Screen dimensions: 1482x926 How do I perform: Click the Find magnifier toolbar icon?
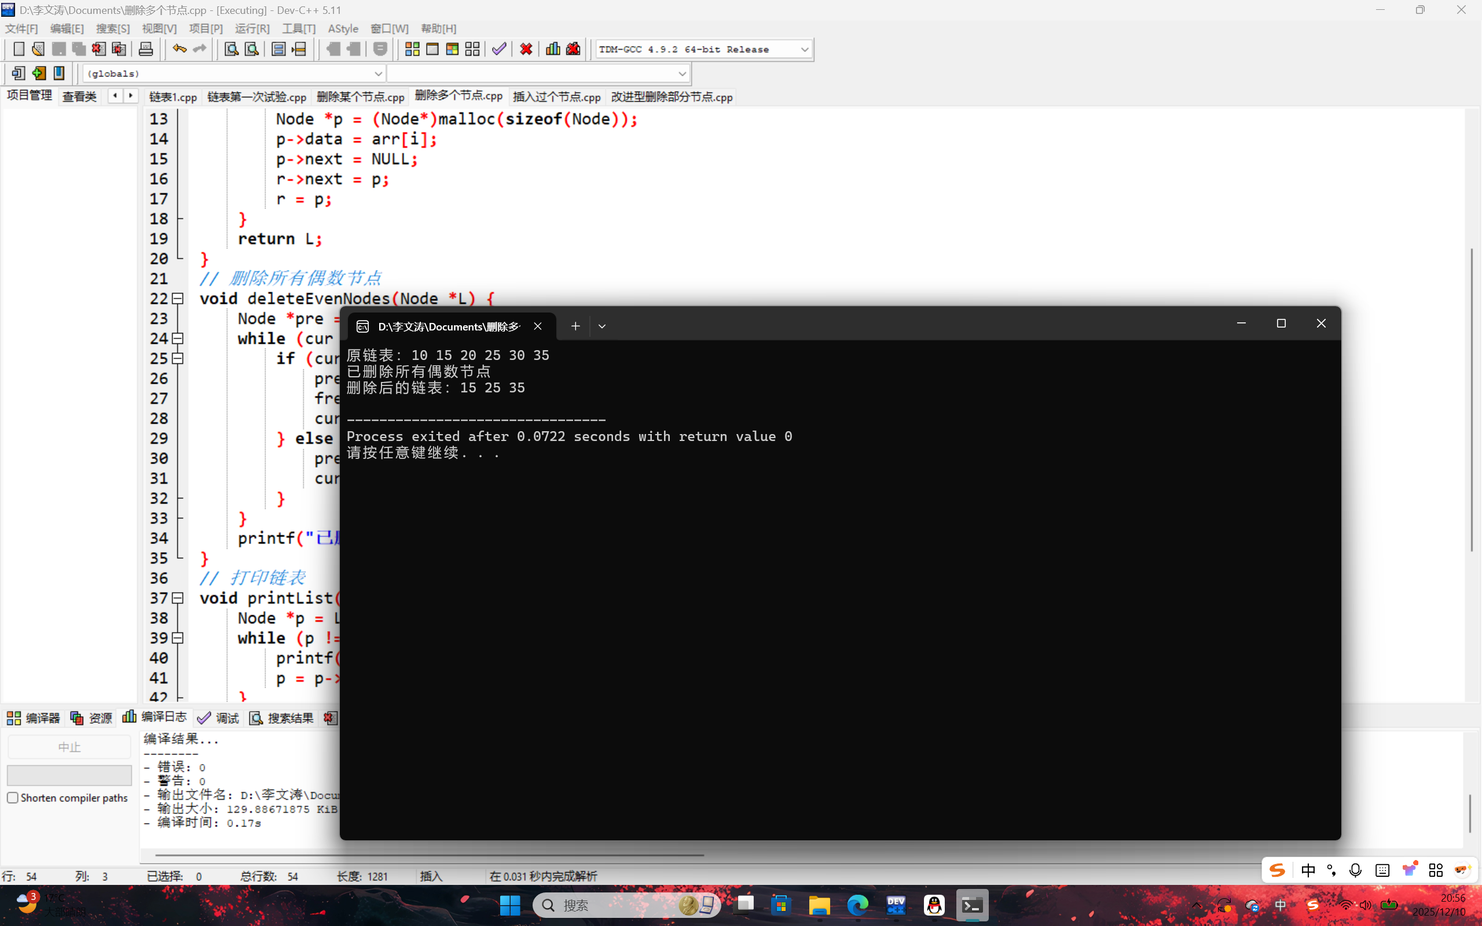pyautogui.click(x=232, y=49)
